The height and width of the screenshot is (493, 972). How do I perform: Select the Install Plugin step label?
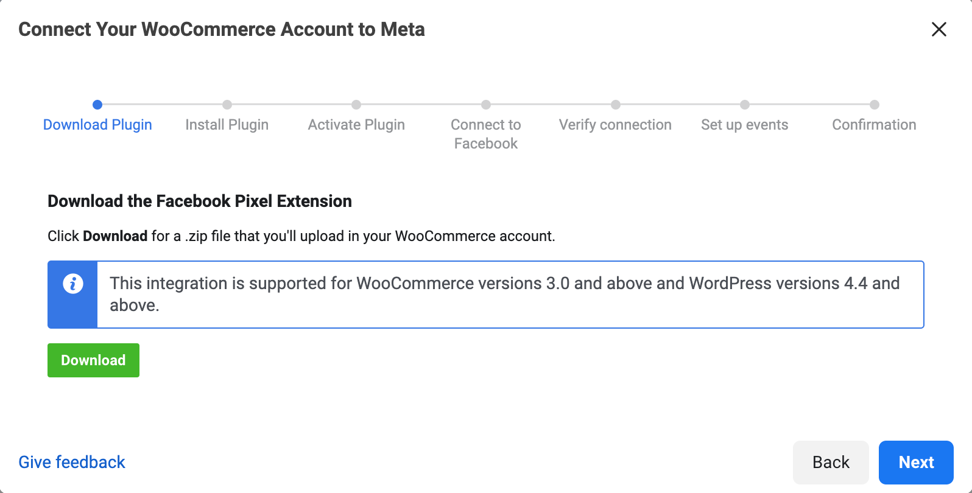pos(227,125)
